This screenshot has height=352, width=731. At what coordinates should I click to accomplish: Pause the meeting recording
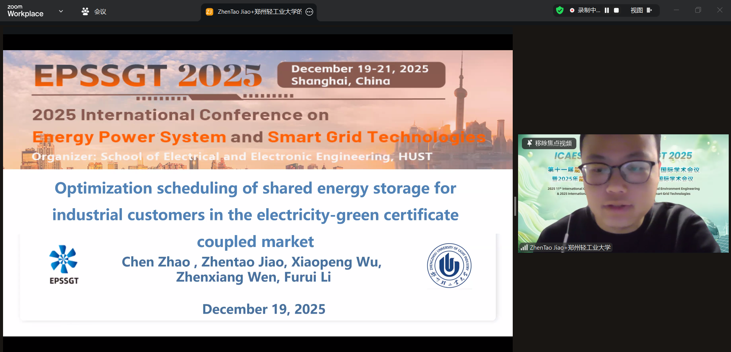[607, 10]
